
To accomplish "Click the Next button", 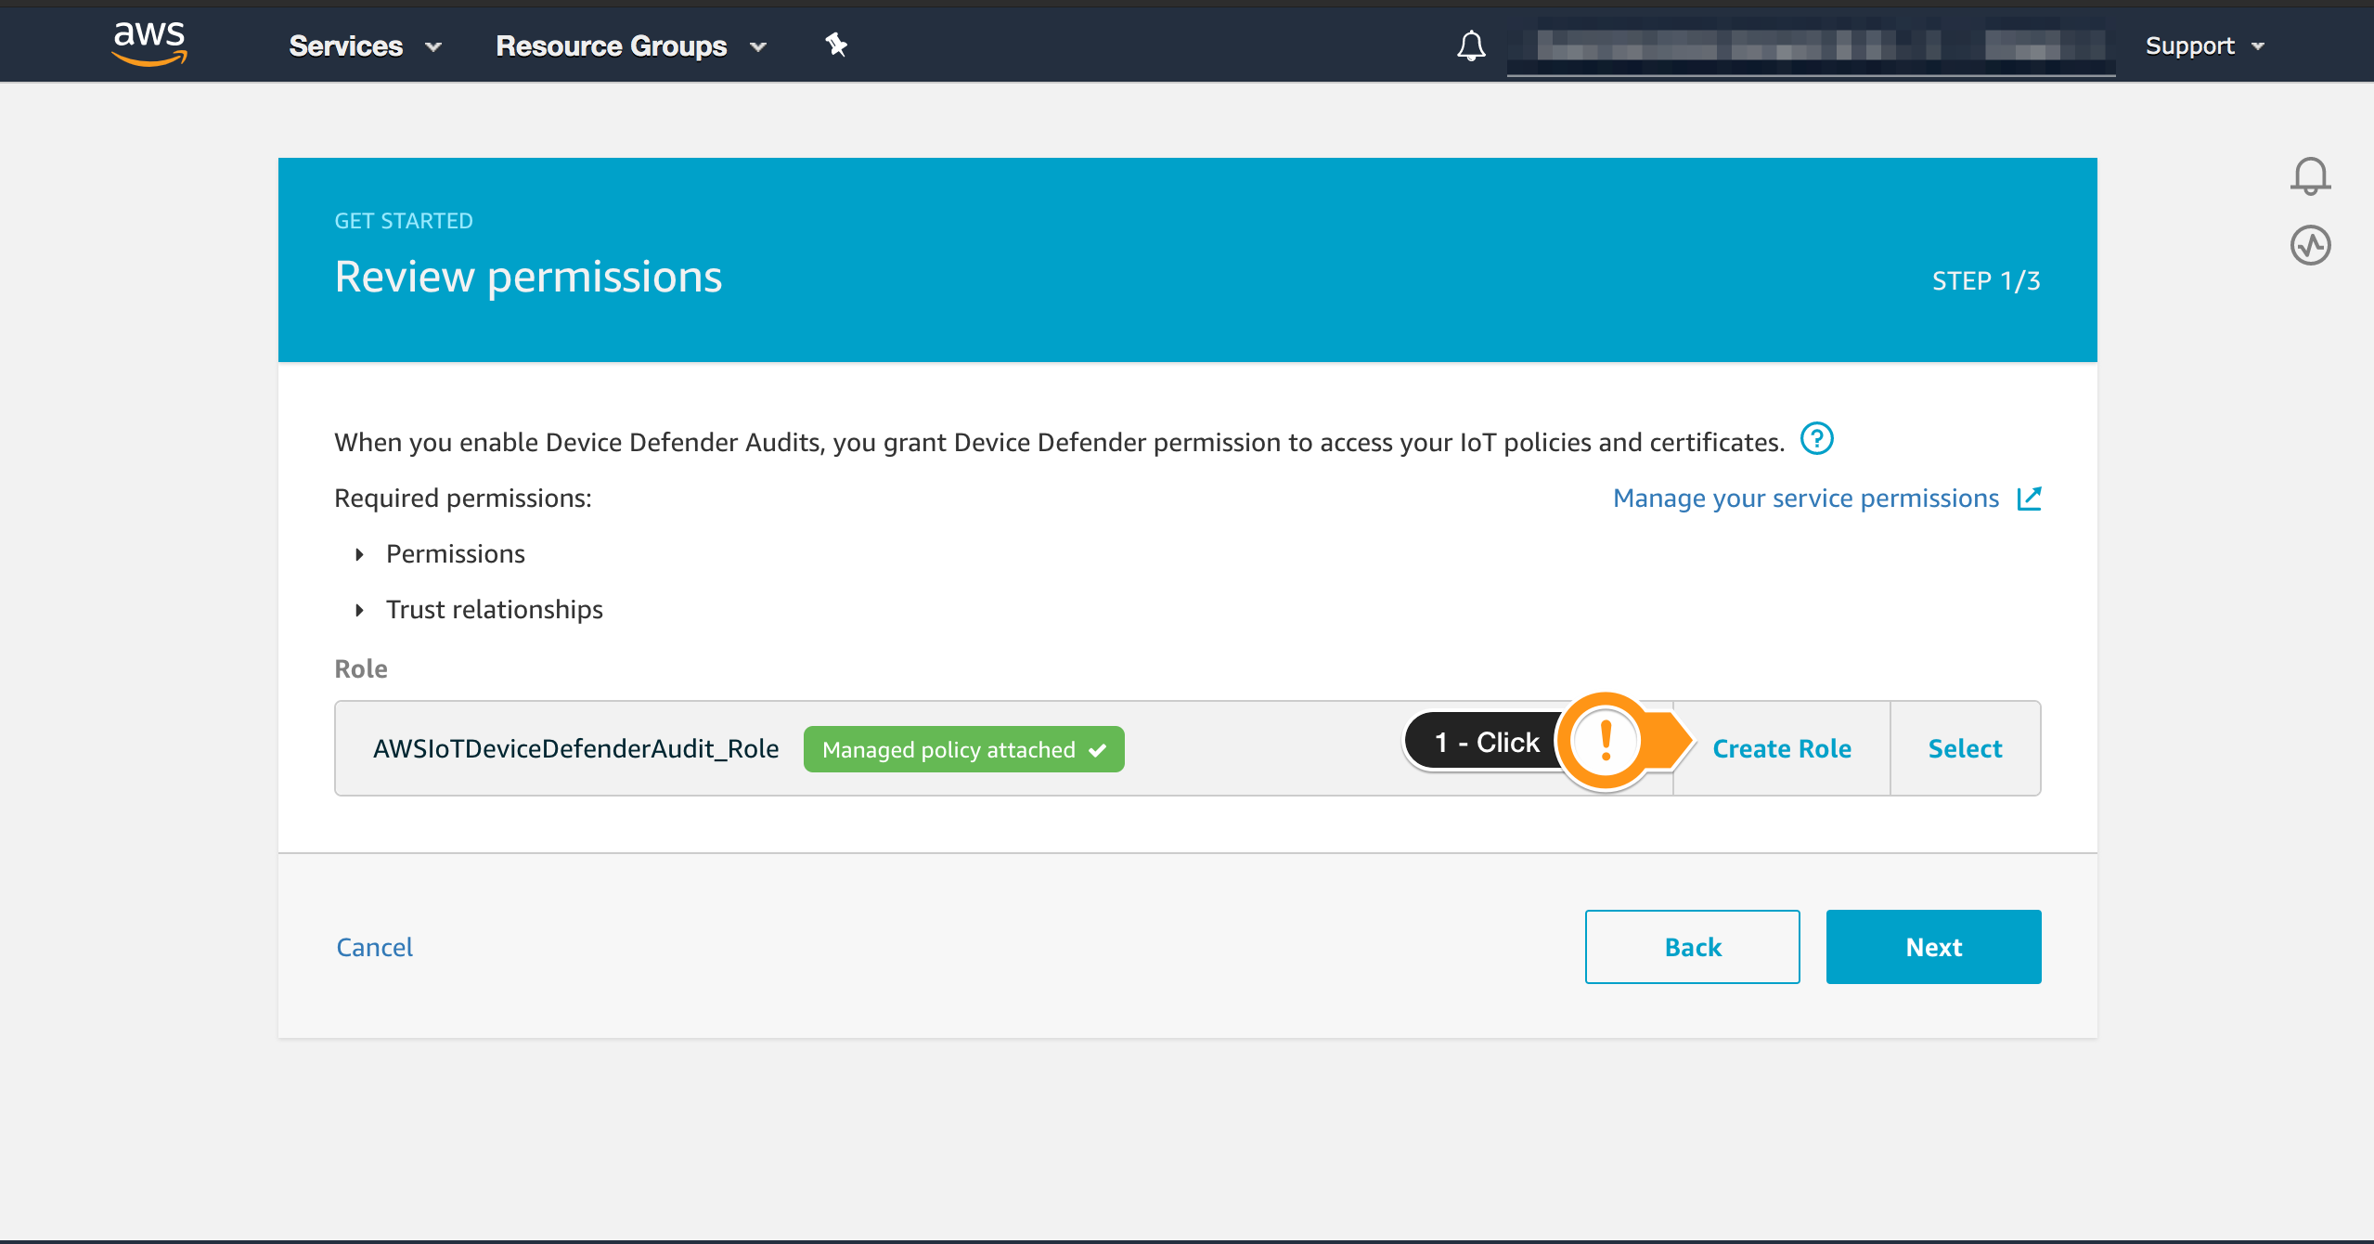I will pyautogui.click(x=1933, y=947).
